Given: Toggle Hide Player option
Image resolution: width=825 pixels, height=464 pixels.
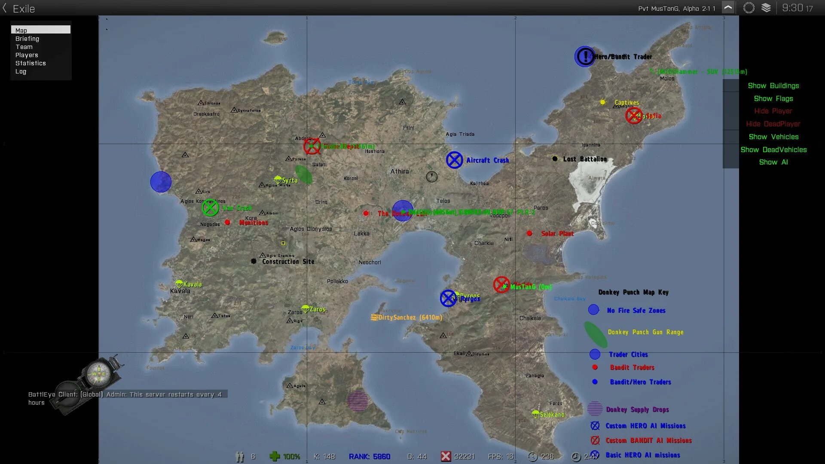Looking at the screenshot, I should (x=773, y=111).
